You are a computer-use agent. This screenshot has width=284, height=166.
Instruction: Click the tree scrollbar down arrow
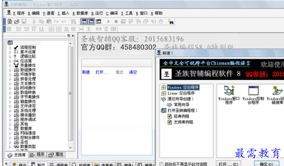70,148
